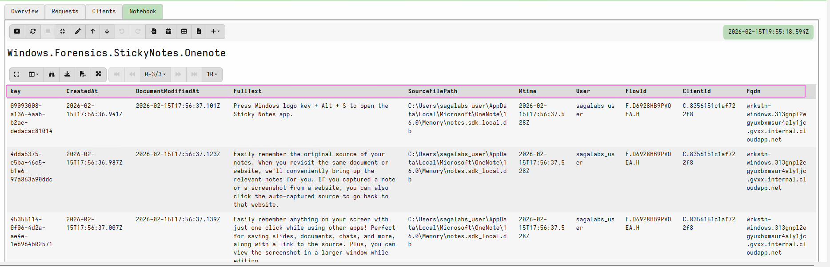Click the pencil edit cell icon

point(78,31)
